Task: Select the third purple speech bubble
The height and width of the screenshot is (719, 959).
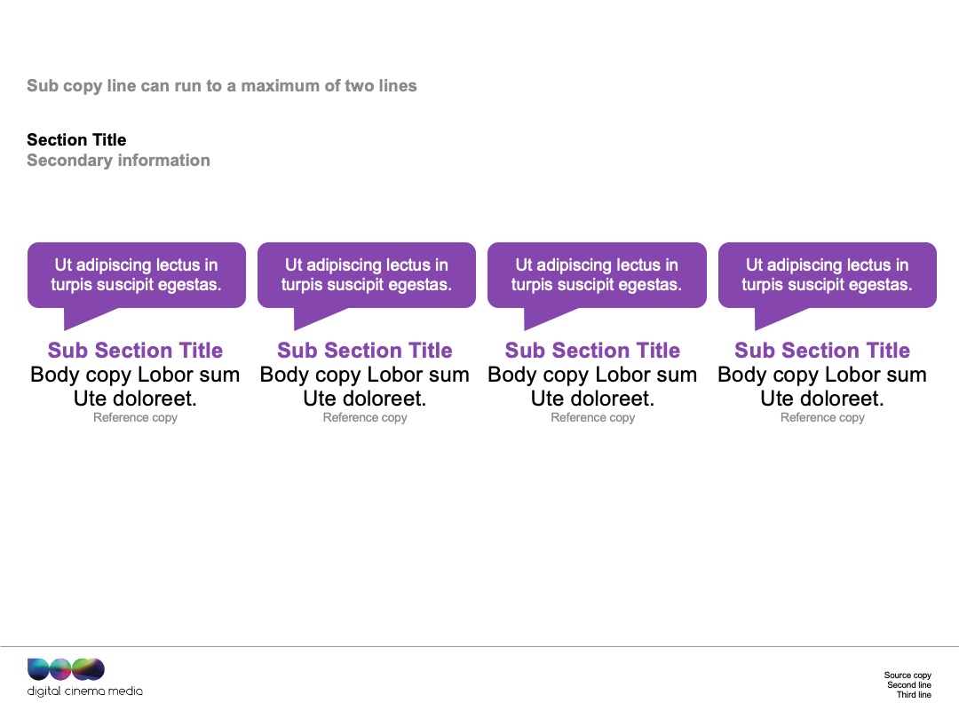Action: click(597, 275)
